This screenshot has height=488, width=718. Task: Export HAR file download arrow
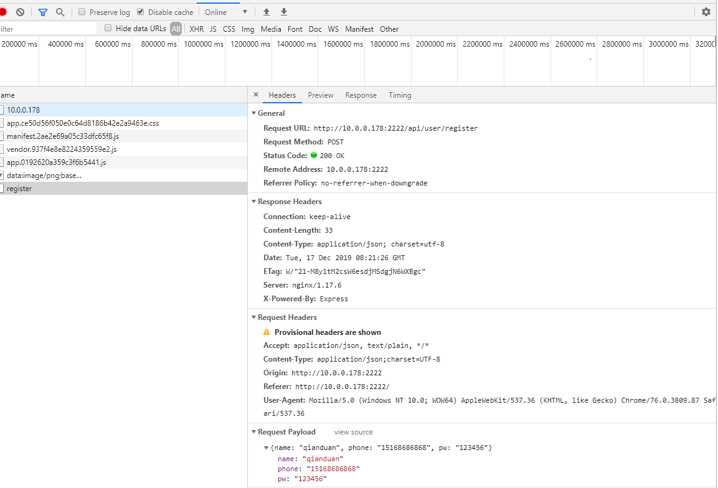click(x=284, y=12)
